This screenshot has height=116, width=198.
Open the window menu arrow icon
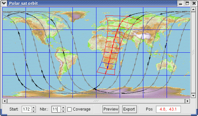click(4, 3)
